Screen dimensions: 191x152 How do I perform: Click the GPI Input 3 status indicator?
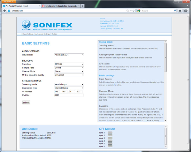110,138
